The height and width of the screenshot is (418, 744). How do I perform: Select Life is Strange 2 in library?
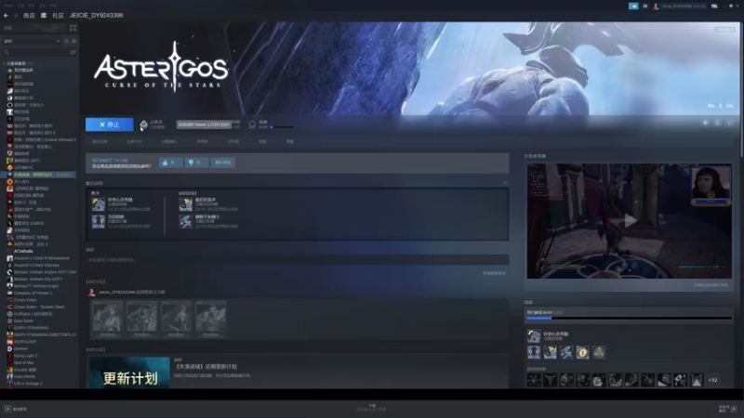pos(28,384)
